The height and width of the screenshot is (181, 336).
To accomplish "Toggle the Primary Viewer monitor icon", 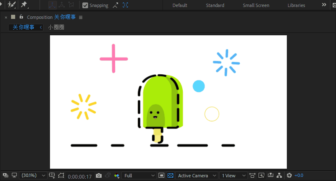I will tap(14, 175).
